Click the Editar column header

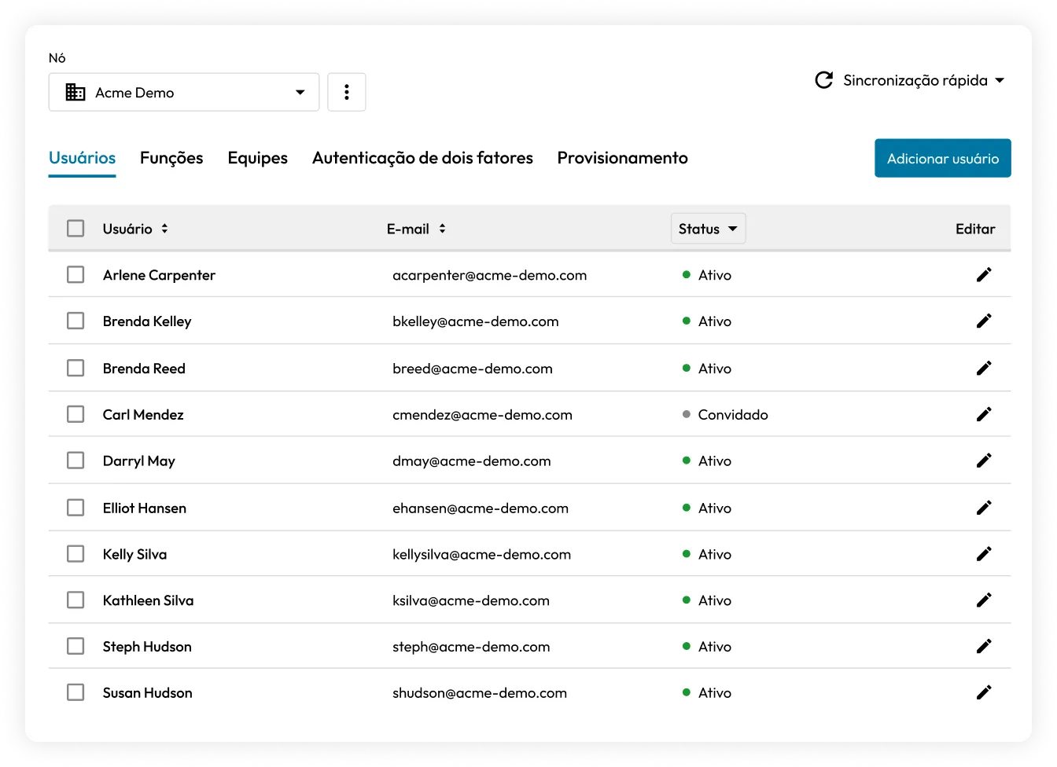(975, 229)
